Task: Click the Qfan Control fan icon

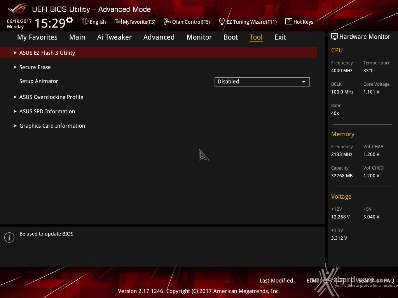Action: click(167, 22)
